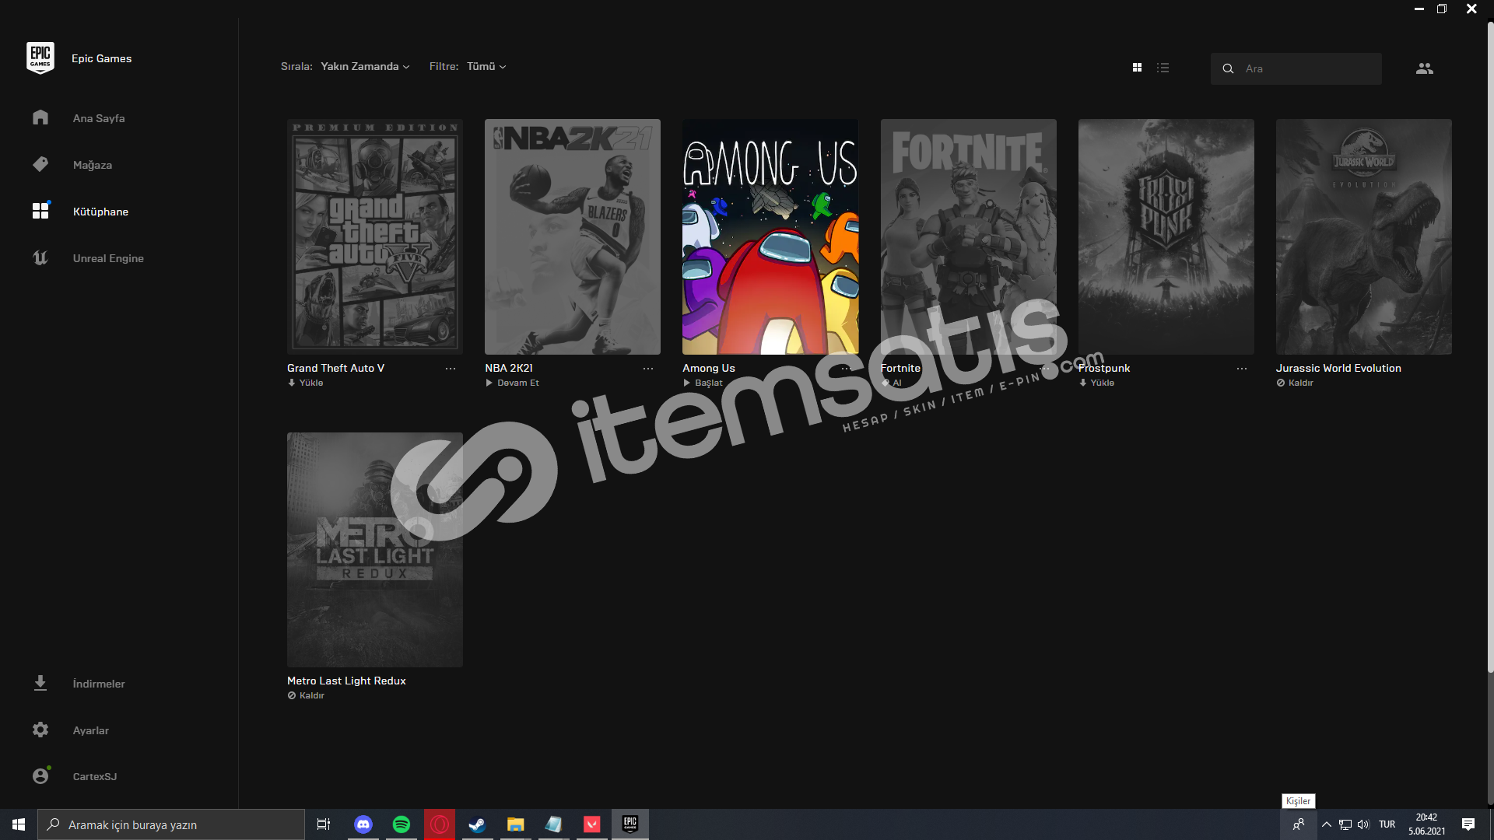This screenshot has height=840, width=1494.
Task: Click the search magnifier icon
Action: pos(1228,68)
